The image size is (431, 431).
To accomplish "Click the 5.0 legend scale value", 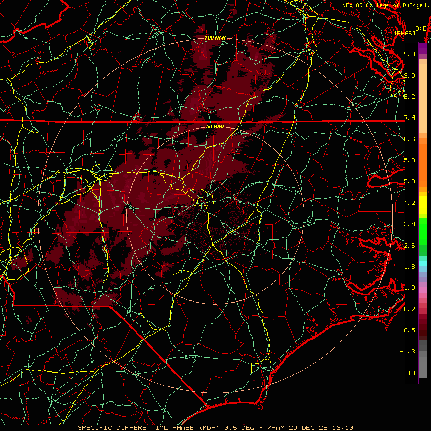I will coord(409,181).
